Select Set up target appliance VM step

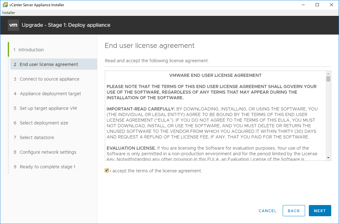click(x=48, y=108)
